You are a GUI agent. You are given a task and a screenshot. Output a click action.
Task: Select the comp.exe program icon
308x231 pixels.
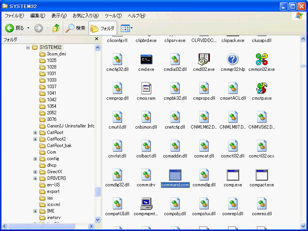(233, 175)
